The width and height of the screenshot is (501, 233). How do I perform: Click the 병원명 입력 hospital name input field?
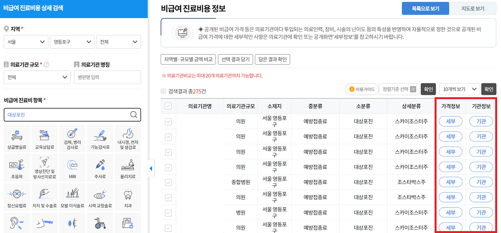pyautogui.click(x=107, y=77)
